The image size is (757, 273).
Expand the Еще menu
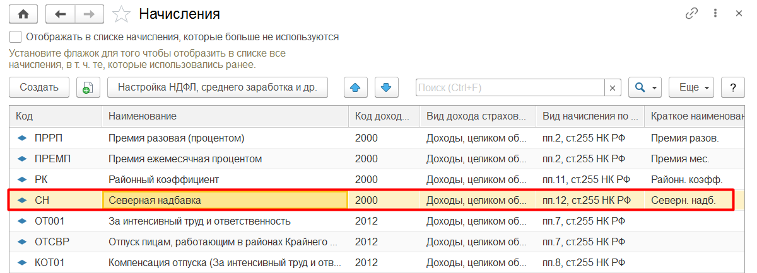pyautogui.click(x=692, y=87)
